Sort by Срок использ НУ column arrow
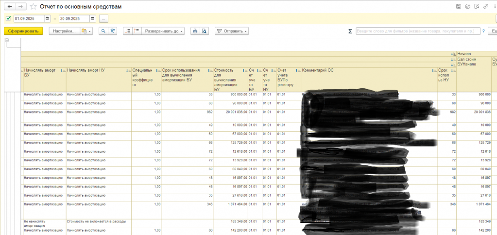The height and width of the screenshot is (235, 497). [x=454, y=71]
